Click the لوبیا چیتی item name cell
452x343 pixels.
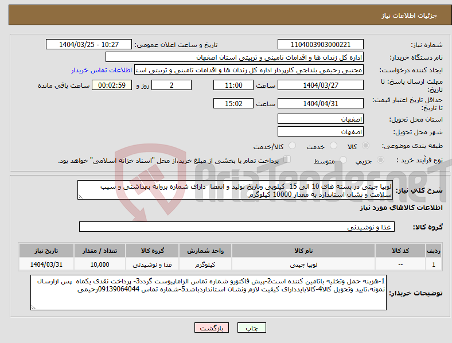tap(303, 264)
